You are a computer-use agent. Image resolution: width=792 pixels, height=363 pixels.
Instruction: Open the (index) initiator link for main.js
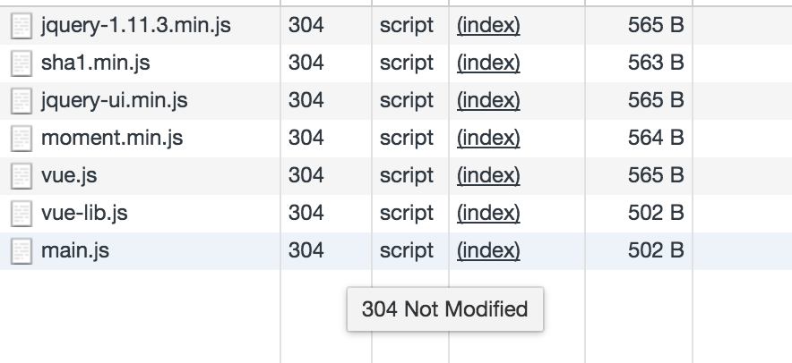[488, 250]
